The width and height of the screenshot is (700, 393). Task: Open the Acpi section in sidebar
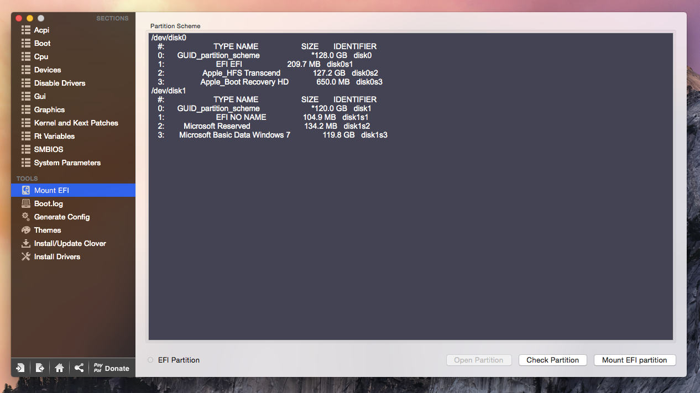tap(73, 30)
